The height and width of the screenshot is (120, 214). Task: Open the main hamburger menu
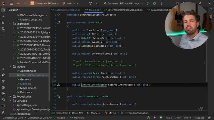tap(11, 3)
